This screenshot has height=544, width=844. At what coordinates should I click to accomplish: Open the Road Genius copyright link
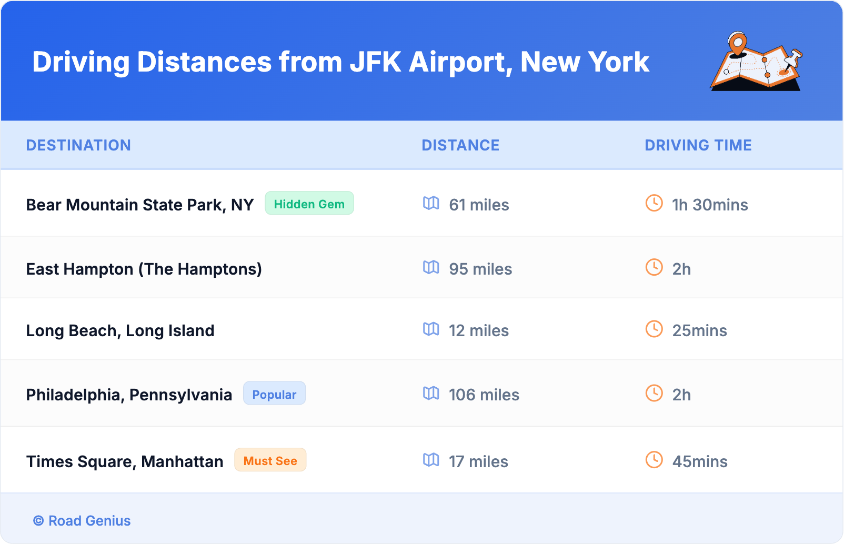coord(82,521)
